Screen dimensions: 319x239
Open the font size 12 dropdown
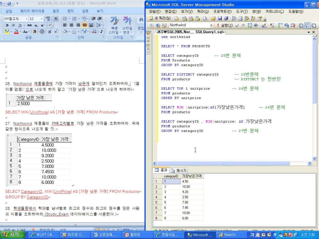[41, 19]
